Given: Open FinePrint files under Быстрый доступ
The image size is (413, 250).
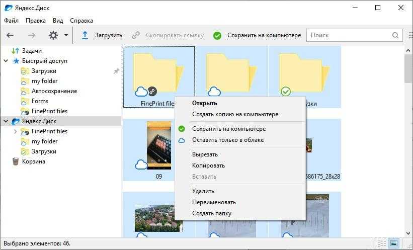Looking at the screenshot, I should (x=49, y=111).
